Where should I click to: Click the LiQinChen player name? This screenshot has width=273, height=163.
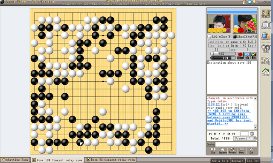[x=221, y=37]
